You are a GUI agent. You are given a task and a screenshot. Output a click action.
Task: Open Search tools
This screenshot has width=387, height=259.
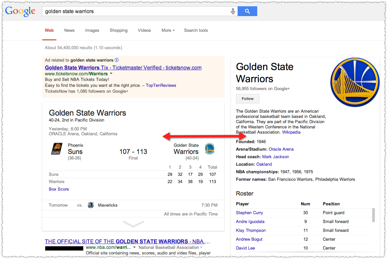tap(196, 30)
